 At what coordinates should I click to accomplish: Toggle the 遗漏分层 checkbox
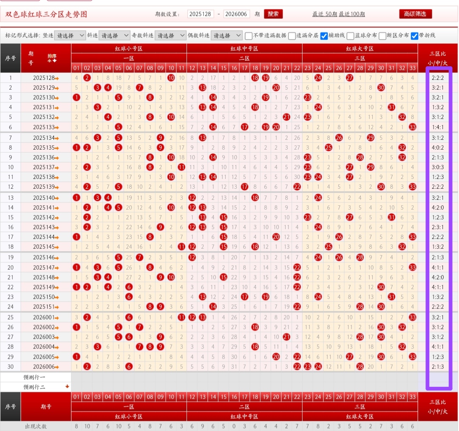tap(292, 36)
